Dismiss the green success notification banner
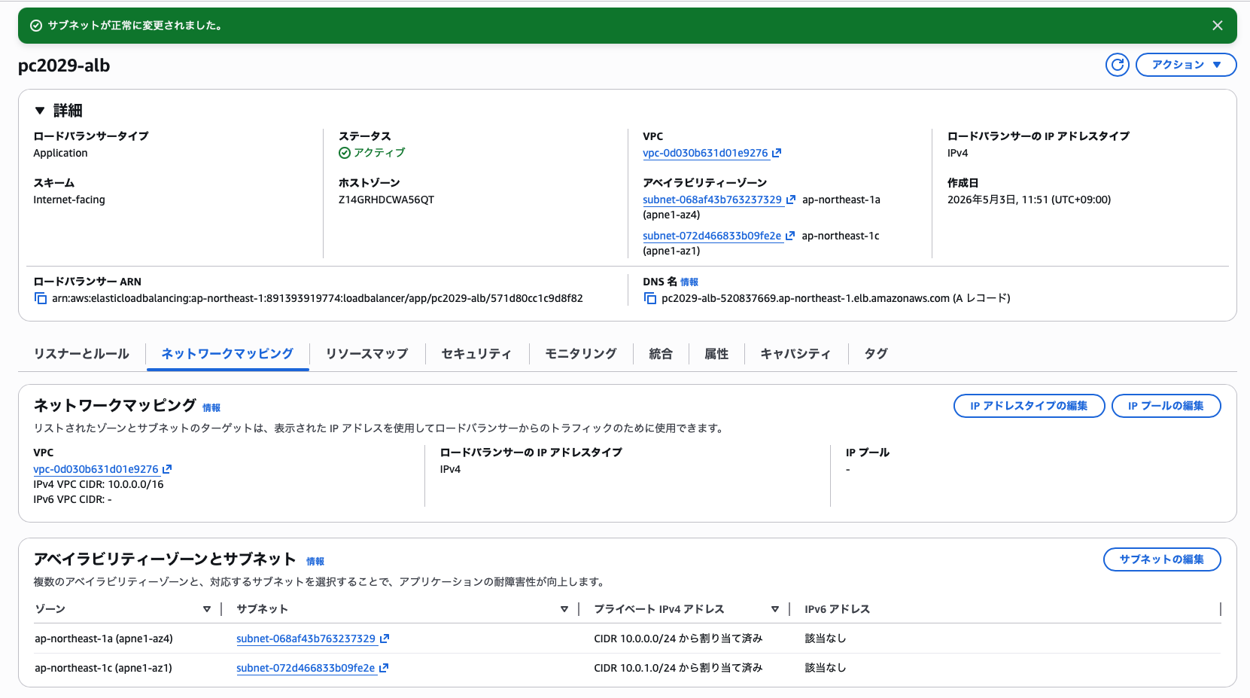Image resolution: width=1250 pixels, height=698 pixels. (x=1218, y=26)
